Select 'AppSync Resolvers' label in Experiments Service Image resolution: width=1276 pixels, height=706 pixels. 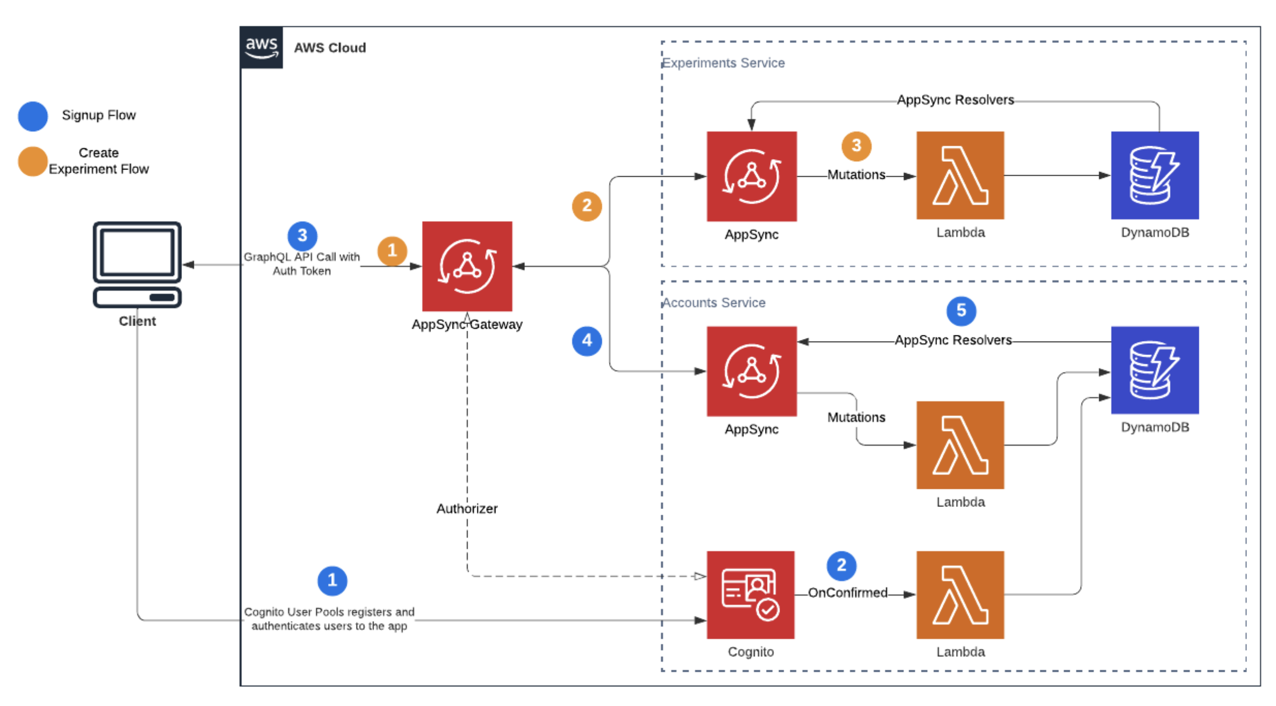coord(955,100)
